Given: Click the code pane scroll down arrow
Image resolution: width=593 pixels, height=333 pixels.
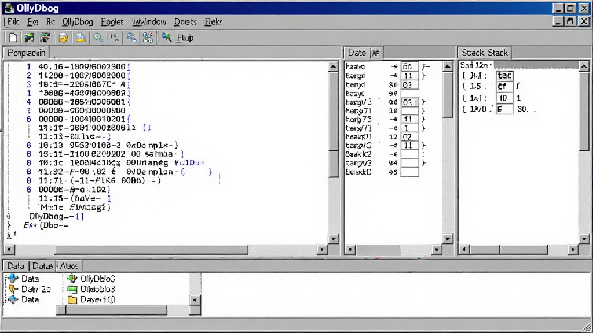Looking at the screenshot, I should pyautogui.click(x=333, y=239).
